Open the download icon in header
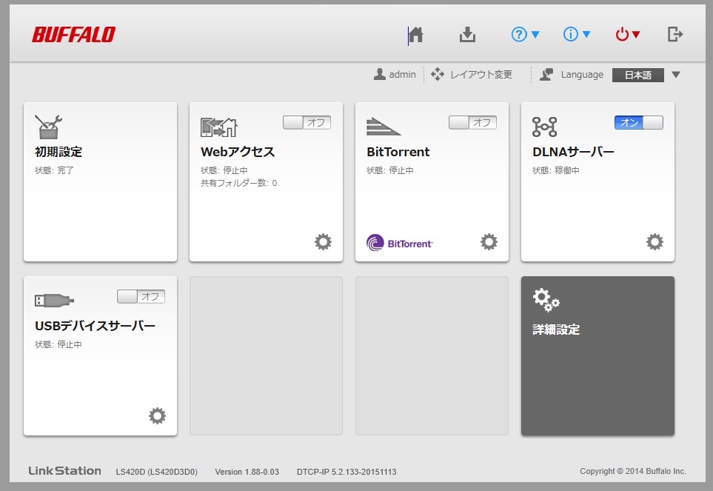This screenshot has width=713, height=491. point(467,35)
